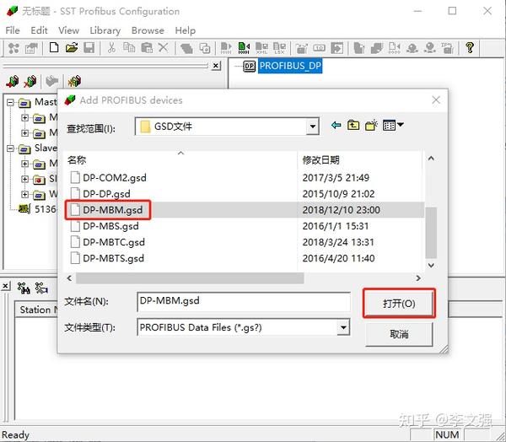Image resolution: width=506 pixels, height=442 pixels.
Task: Open the PROFIBUS Data Files type dropdown
Action: point(343,327)
